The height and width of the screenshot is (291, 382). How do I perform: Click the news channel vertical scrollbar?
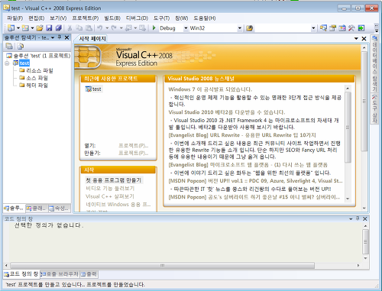click(348, 144)
